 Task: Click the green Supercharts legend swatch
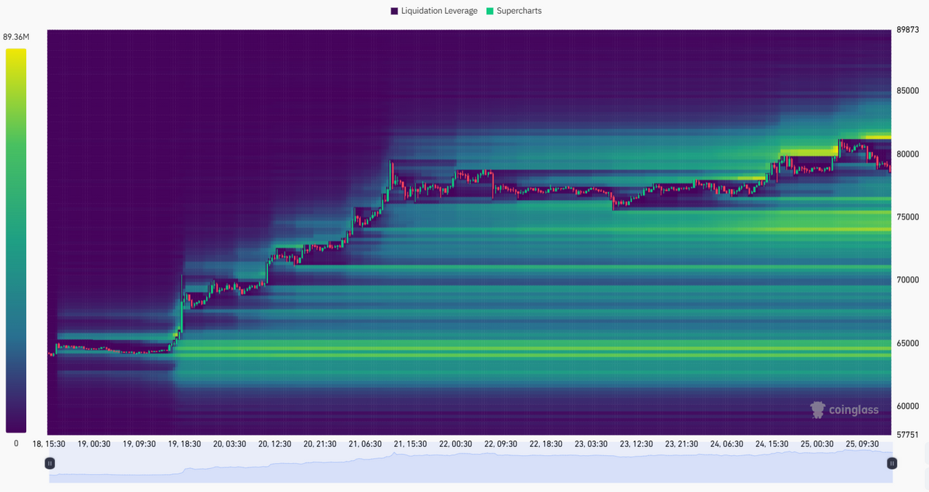click(x=489, y=11)
